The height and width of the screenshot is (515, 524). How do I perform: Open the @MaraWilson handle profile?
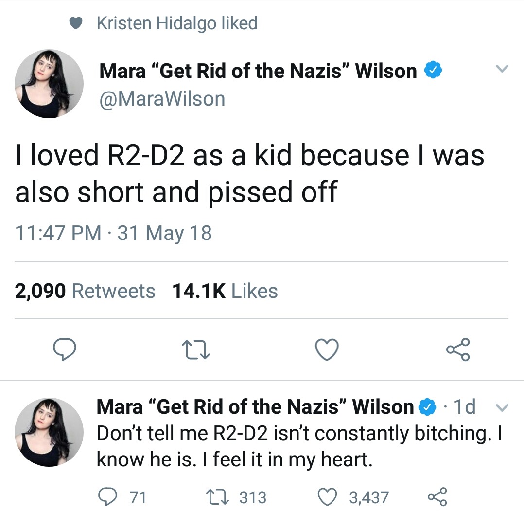[162, 99]
